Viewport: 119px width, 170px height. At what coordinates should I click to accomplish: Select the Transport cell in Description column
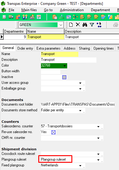point(92,37)
